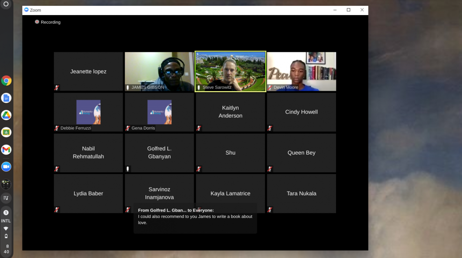
Task: Select JAMES GIBSON's video tile
Action: pyautogui.click(x=160, y=71)
